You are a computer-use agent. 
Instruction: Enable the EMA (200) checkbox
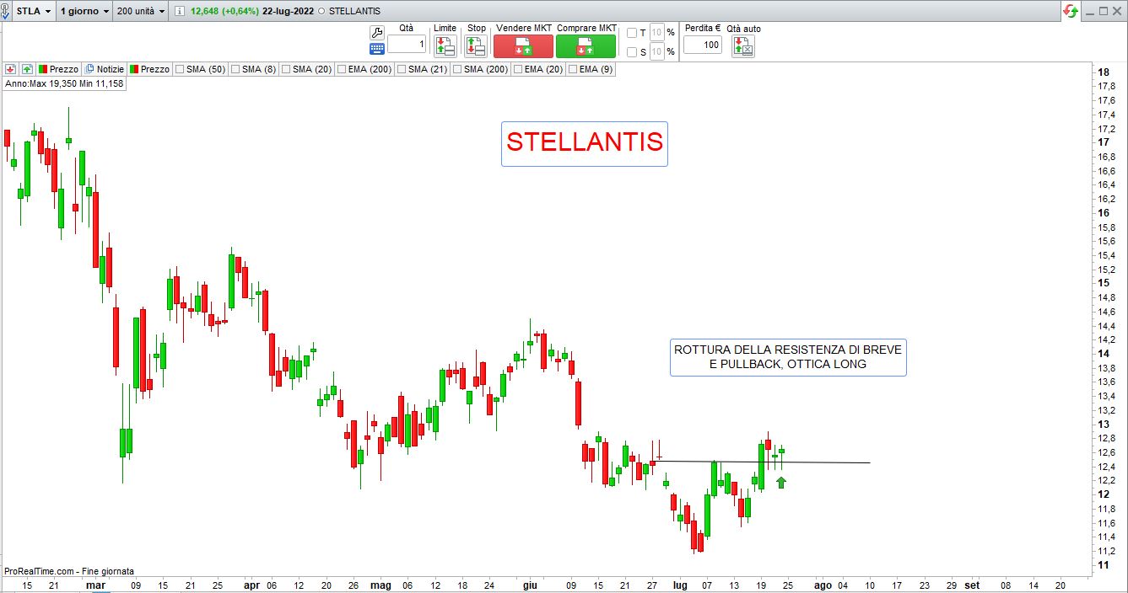tap(342, 69)
